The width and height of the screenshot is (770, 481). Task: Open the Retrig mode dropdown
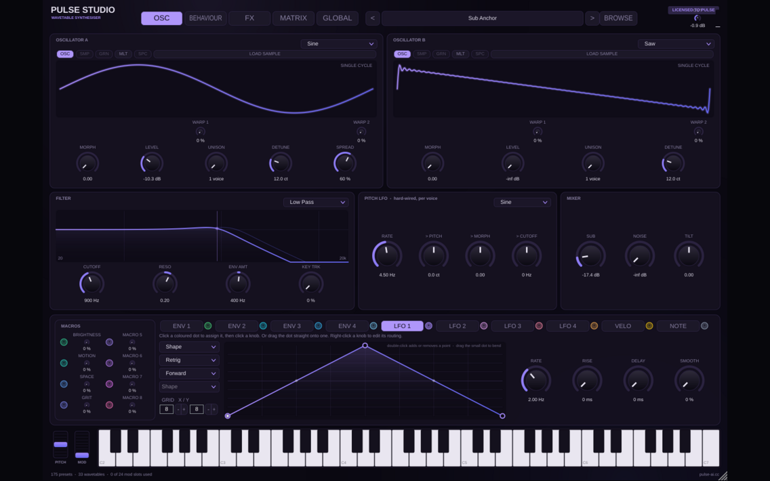point(189,360)
